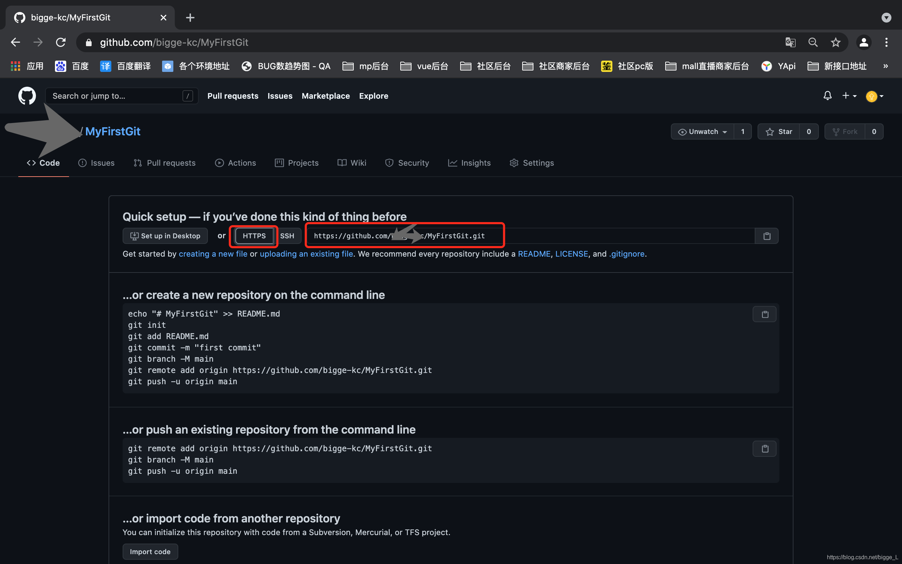
Task: Open a new browser tab
Action: click(190, 18)
